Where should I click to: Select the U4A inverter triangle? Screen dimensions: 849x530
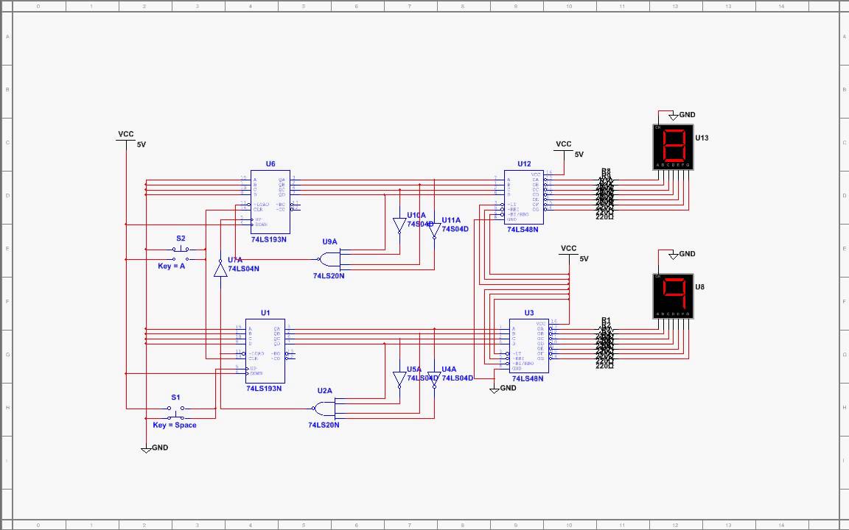tap(434, 380)
